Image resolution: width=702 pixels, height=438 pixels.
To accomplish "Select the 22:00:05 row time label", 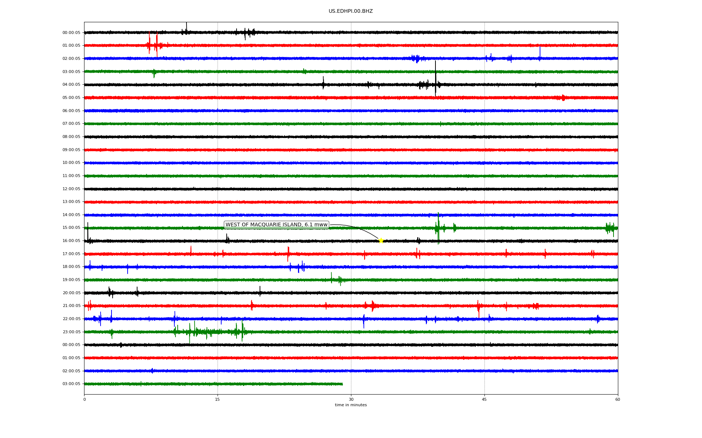I will (x=71, y=319).
